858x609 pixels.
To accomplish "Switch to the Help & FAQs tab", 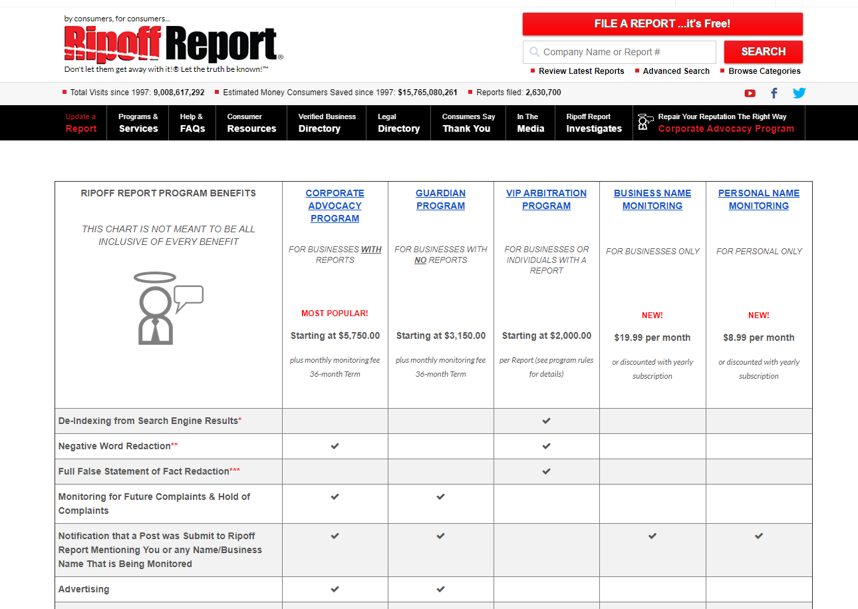I will 192,122.
